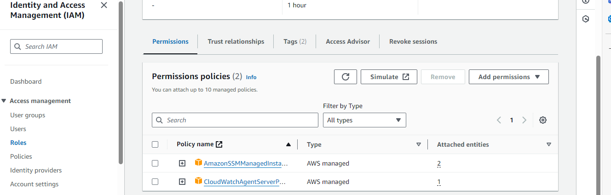Open table preferences gear icon
This screenshot has width=611, height=195.
click(x=543, y=120)
